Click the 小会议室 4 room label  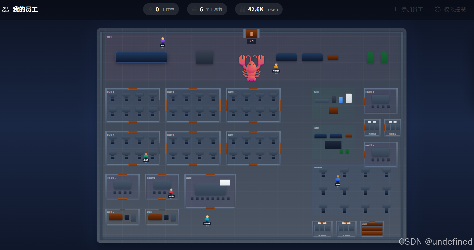click(370, 145)
